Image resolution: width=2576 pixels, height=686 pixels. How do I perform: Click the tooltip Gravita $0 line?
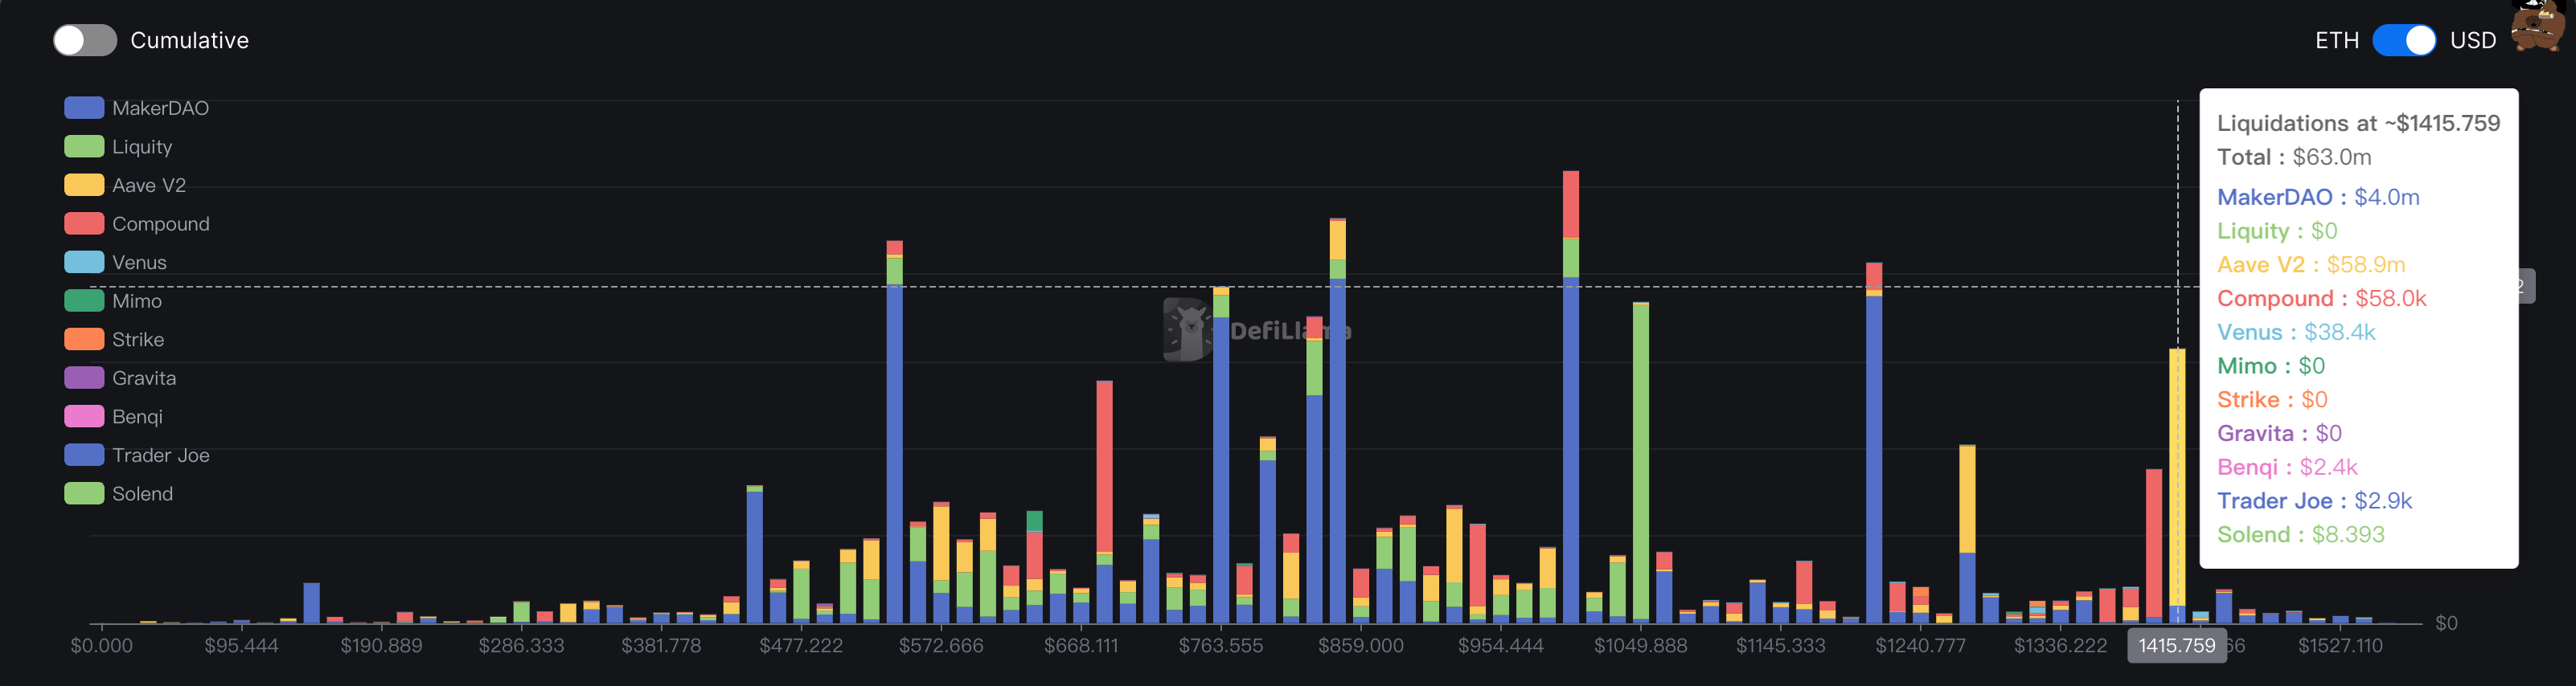click(x=2279, y=433)
